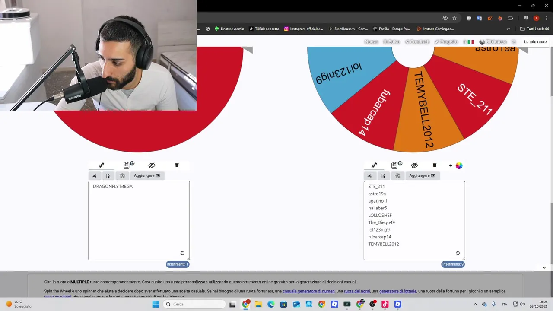Click the LOLLOSHEF entry in the list

click(380, 216)
